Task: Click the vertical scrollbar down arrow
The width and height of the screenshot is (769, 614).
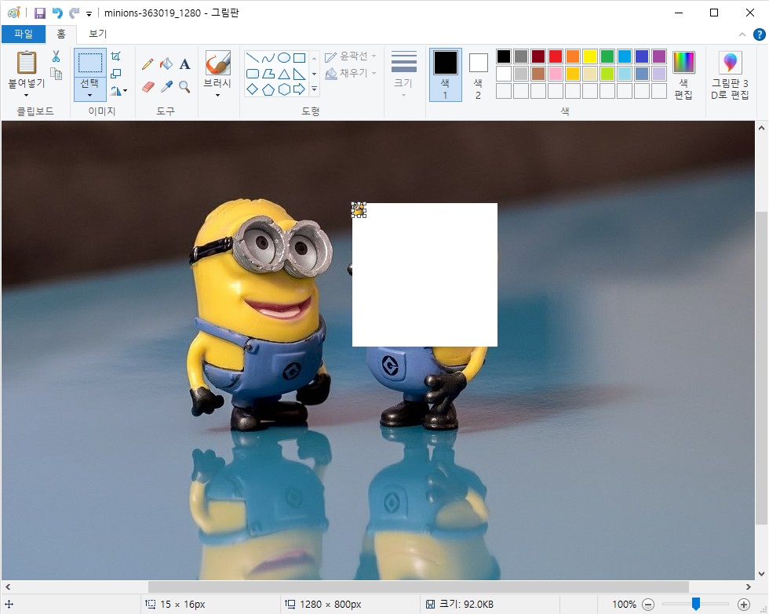Action: tap(761, 573)
